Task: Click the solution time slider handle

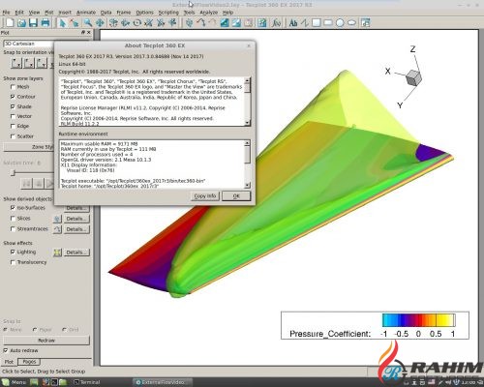Action: tap(13, 173)
